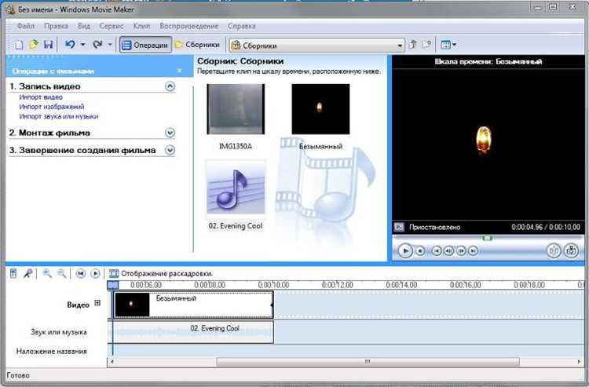Click the timeline scrollbar right arrow
The width and height of the screenshot is (589, 387).
click(x=579, y=362)
